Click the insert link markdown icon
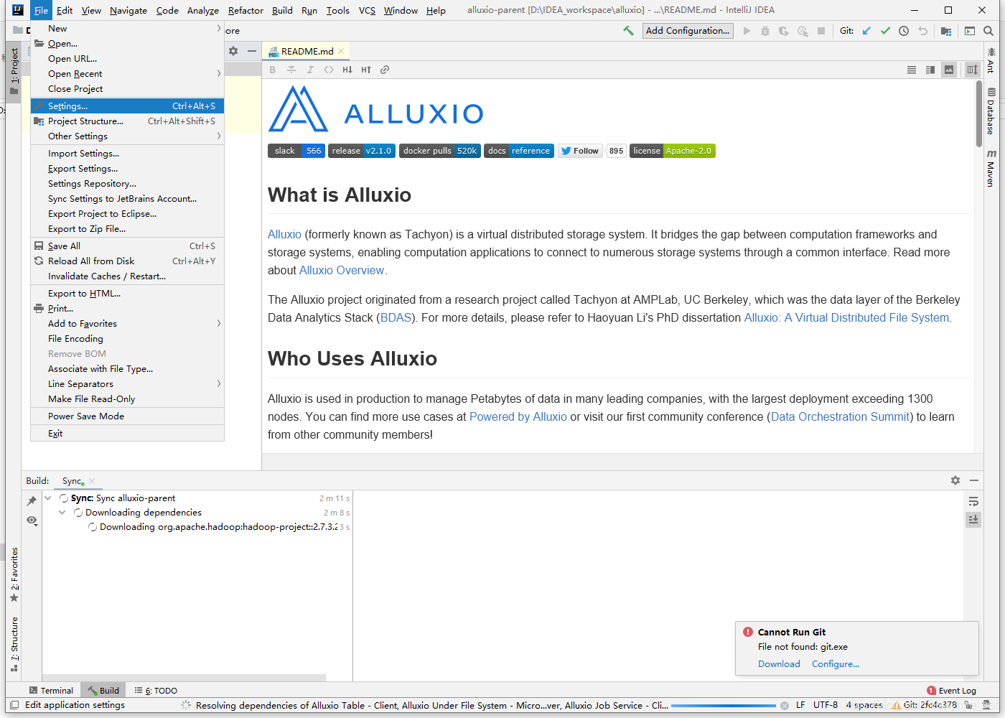Viewport: 1005px width, 718px height. [385, 70]
